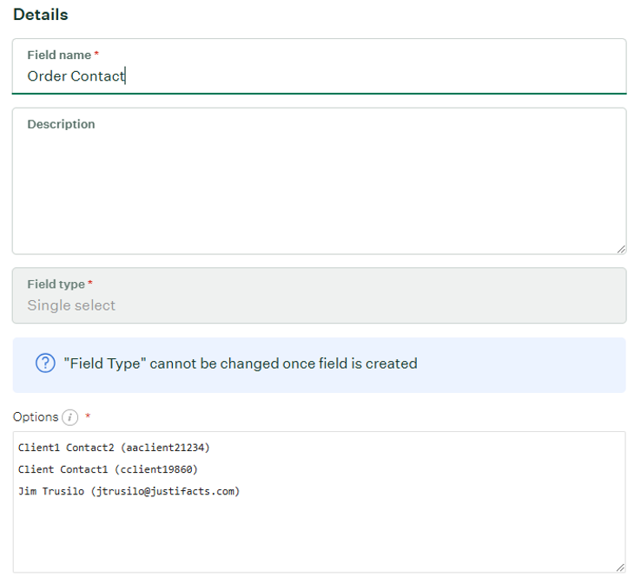Click the Field name input with Order Contact
Screen dimensions: 634x583
tap(319, 67)
